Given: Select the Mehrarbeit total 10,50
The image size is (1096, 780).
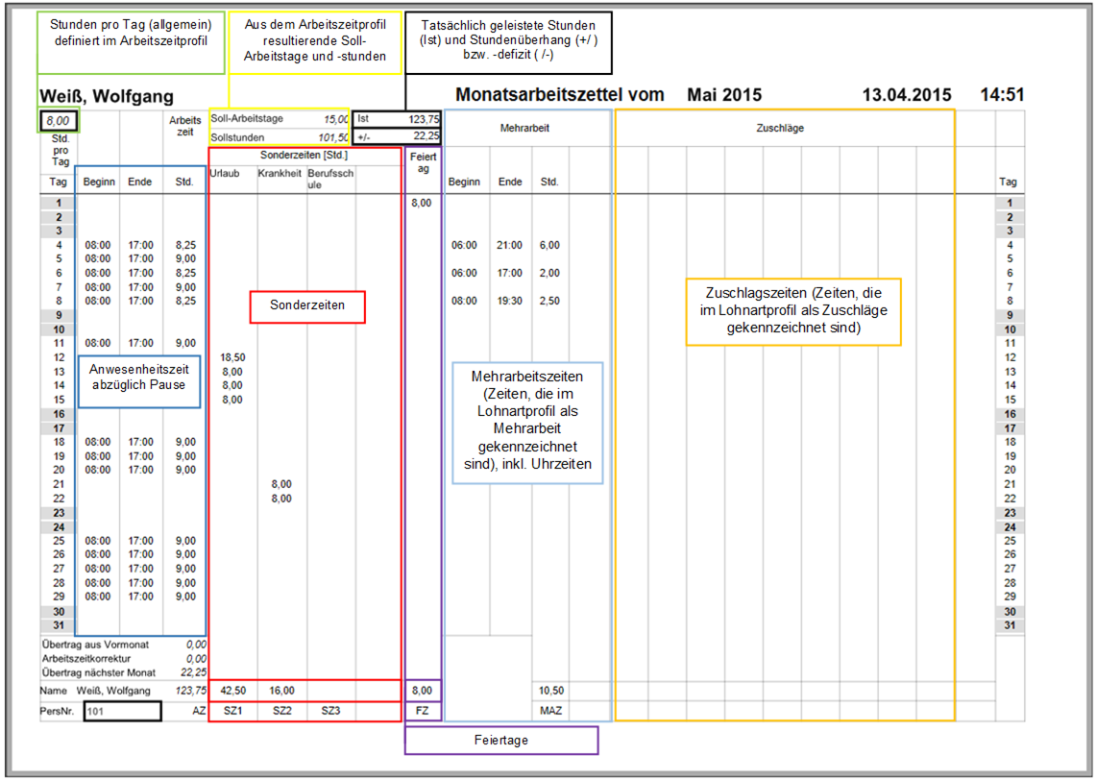Looking at the screenshot, I should (550, 690).
